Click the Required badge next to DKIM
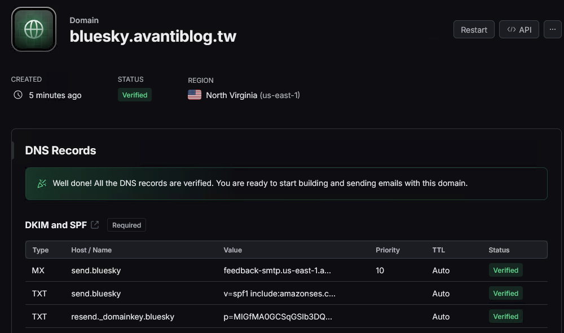Image resolution: width=564 pixels, height=333 pixels. (126, 225)
